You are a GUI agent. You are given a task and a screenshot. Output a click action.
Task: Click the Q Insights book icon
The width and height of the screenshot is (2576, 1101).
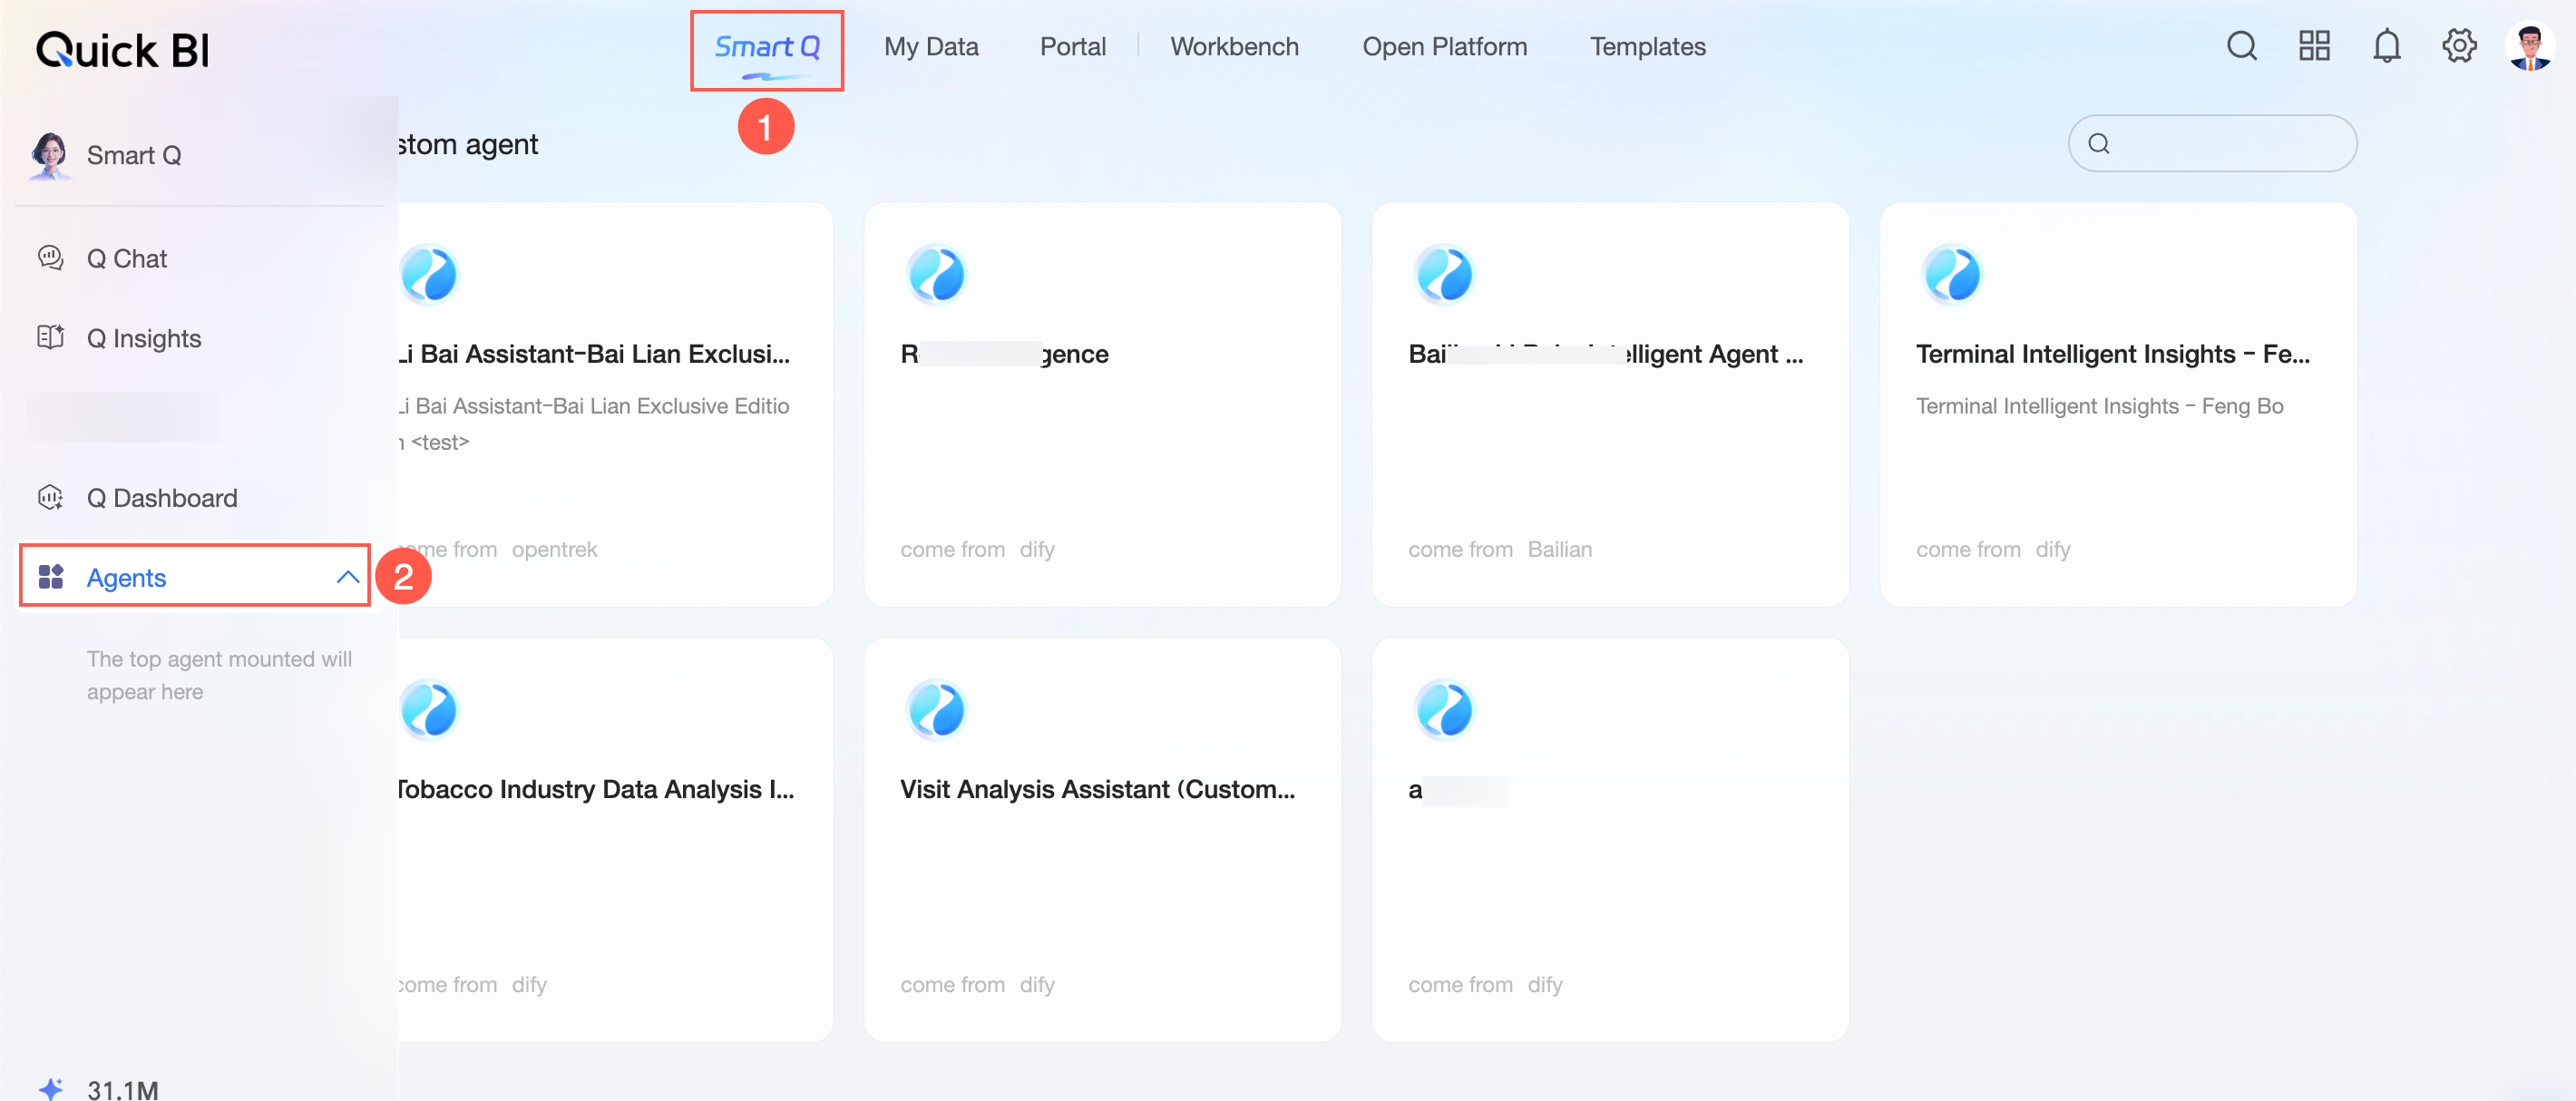[x=50, y=338]
